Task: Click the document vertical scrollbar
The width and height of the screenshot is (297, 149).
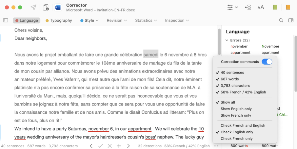Action: coord(219,41)
